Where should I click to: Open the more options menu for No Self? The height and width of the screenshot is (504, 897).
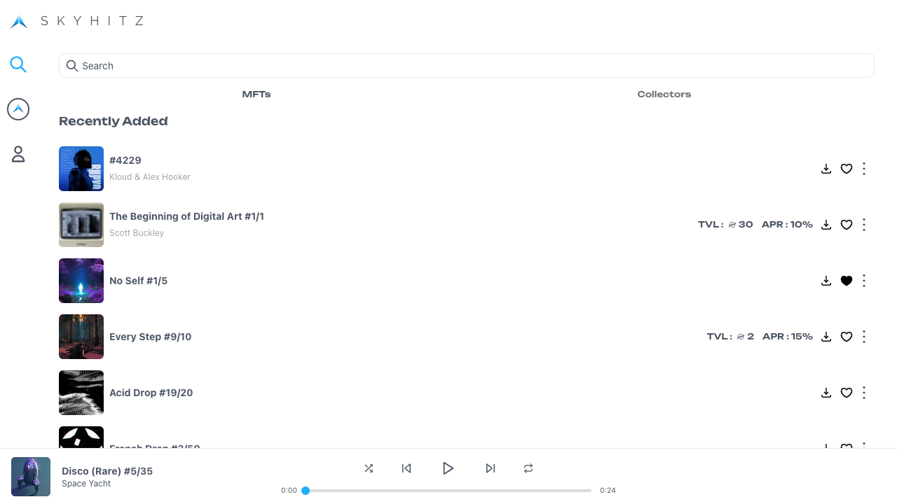864,281
